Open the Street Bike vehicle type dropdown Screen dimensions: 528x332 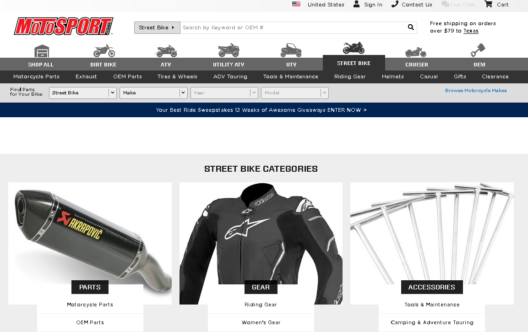83,93
